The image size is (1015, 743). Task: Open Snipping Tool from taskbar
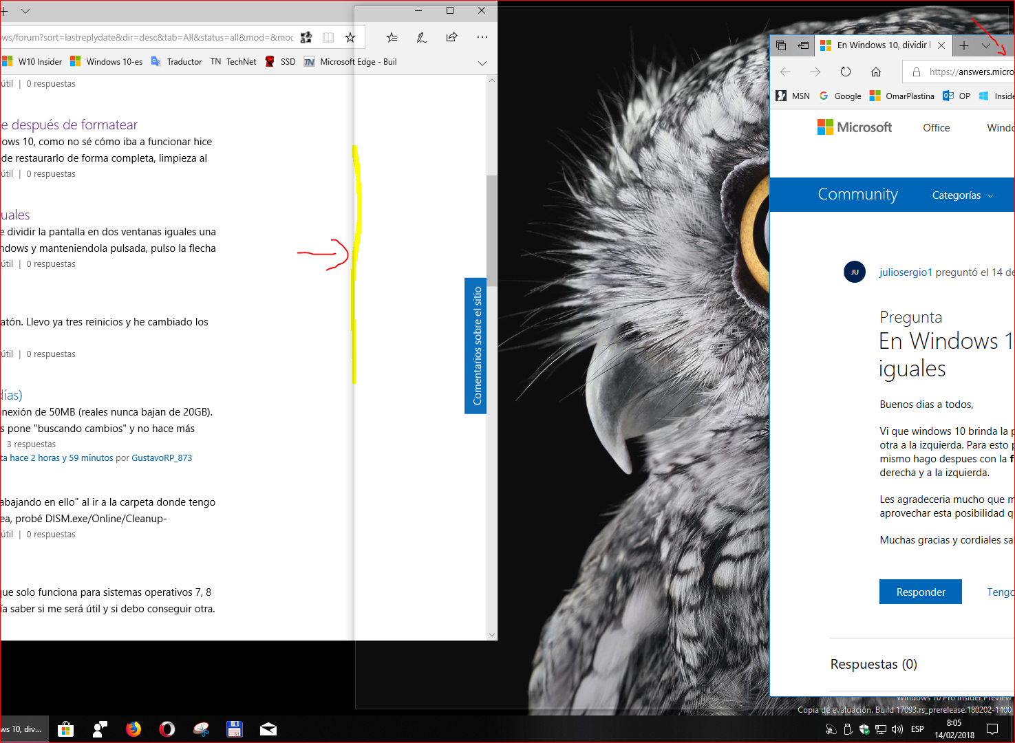[x=201, y=729]
